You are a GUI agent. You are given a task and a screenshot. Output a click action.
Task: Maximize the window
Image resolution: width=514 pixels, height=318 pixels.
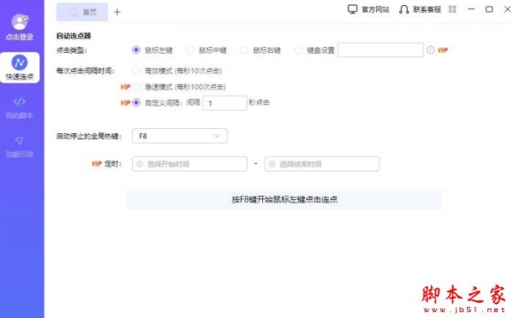coord(489,9)
